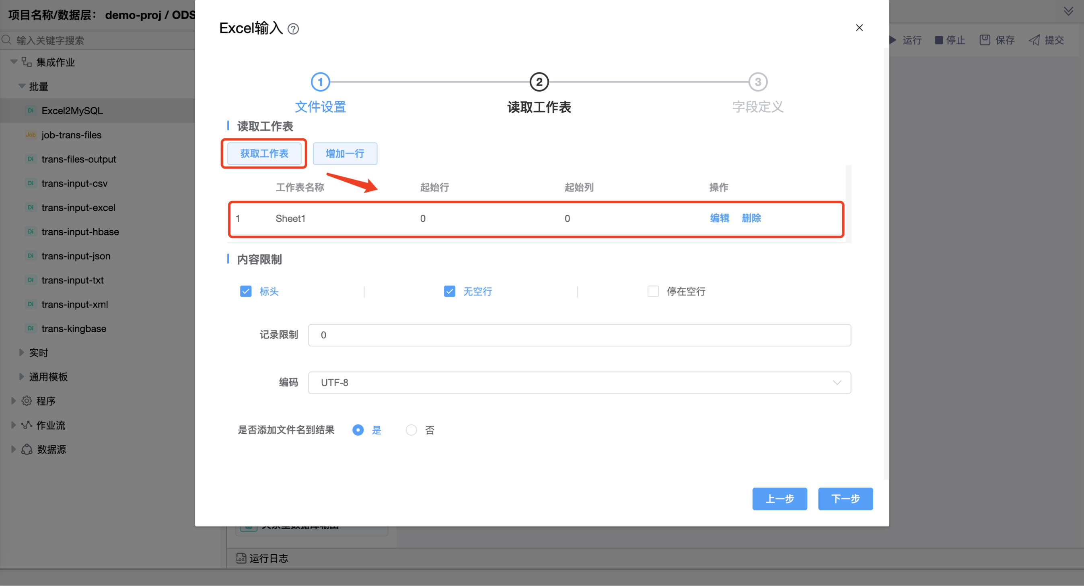Click the help question-mark icon beside Excel输入
The image size is (1084, 586).
(293, 29)
